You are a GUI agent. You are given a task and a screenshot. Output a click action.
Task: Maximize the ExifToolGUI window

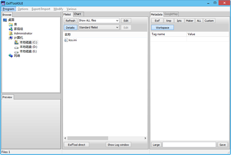tap(215, 3)
